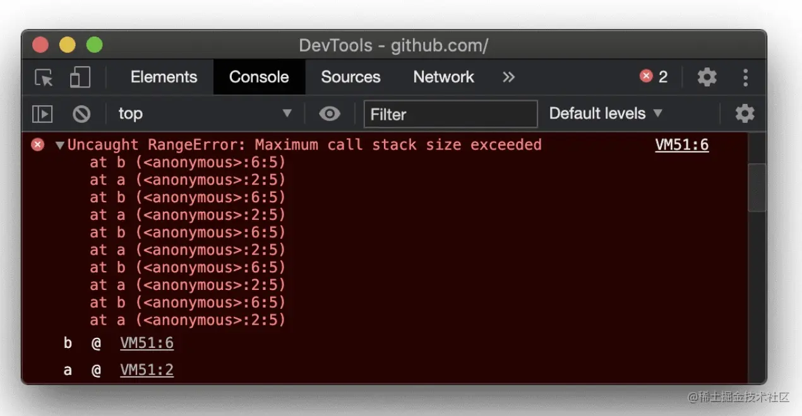Click the red error count badge
The height and width of the screenshot is (416, 802).
click(x=654, y=77)
